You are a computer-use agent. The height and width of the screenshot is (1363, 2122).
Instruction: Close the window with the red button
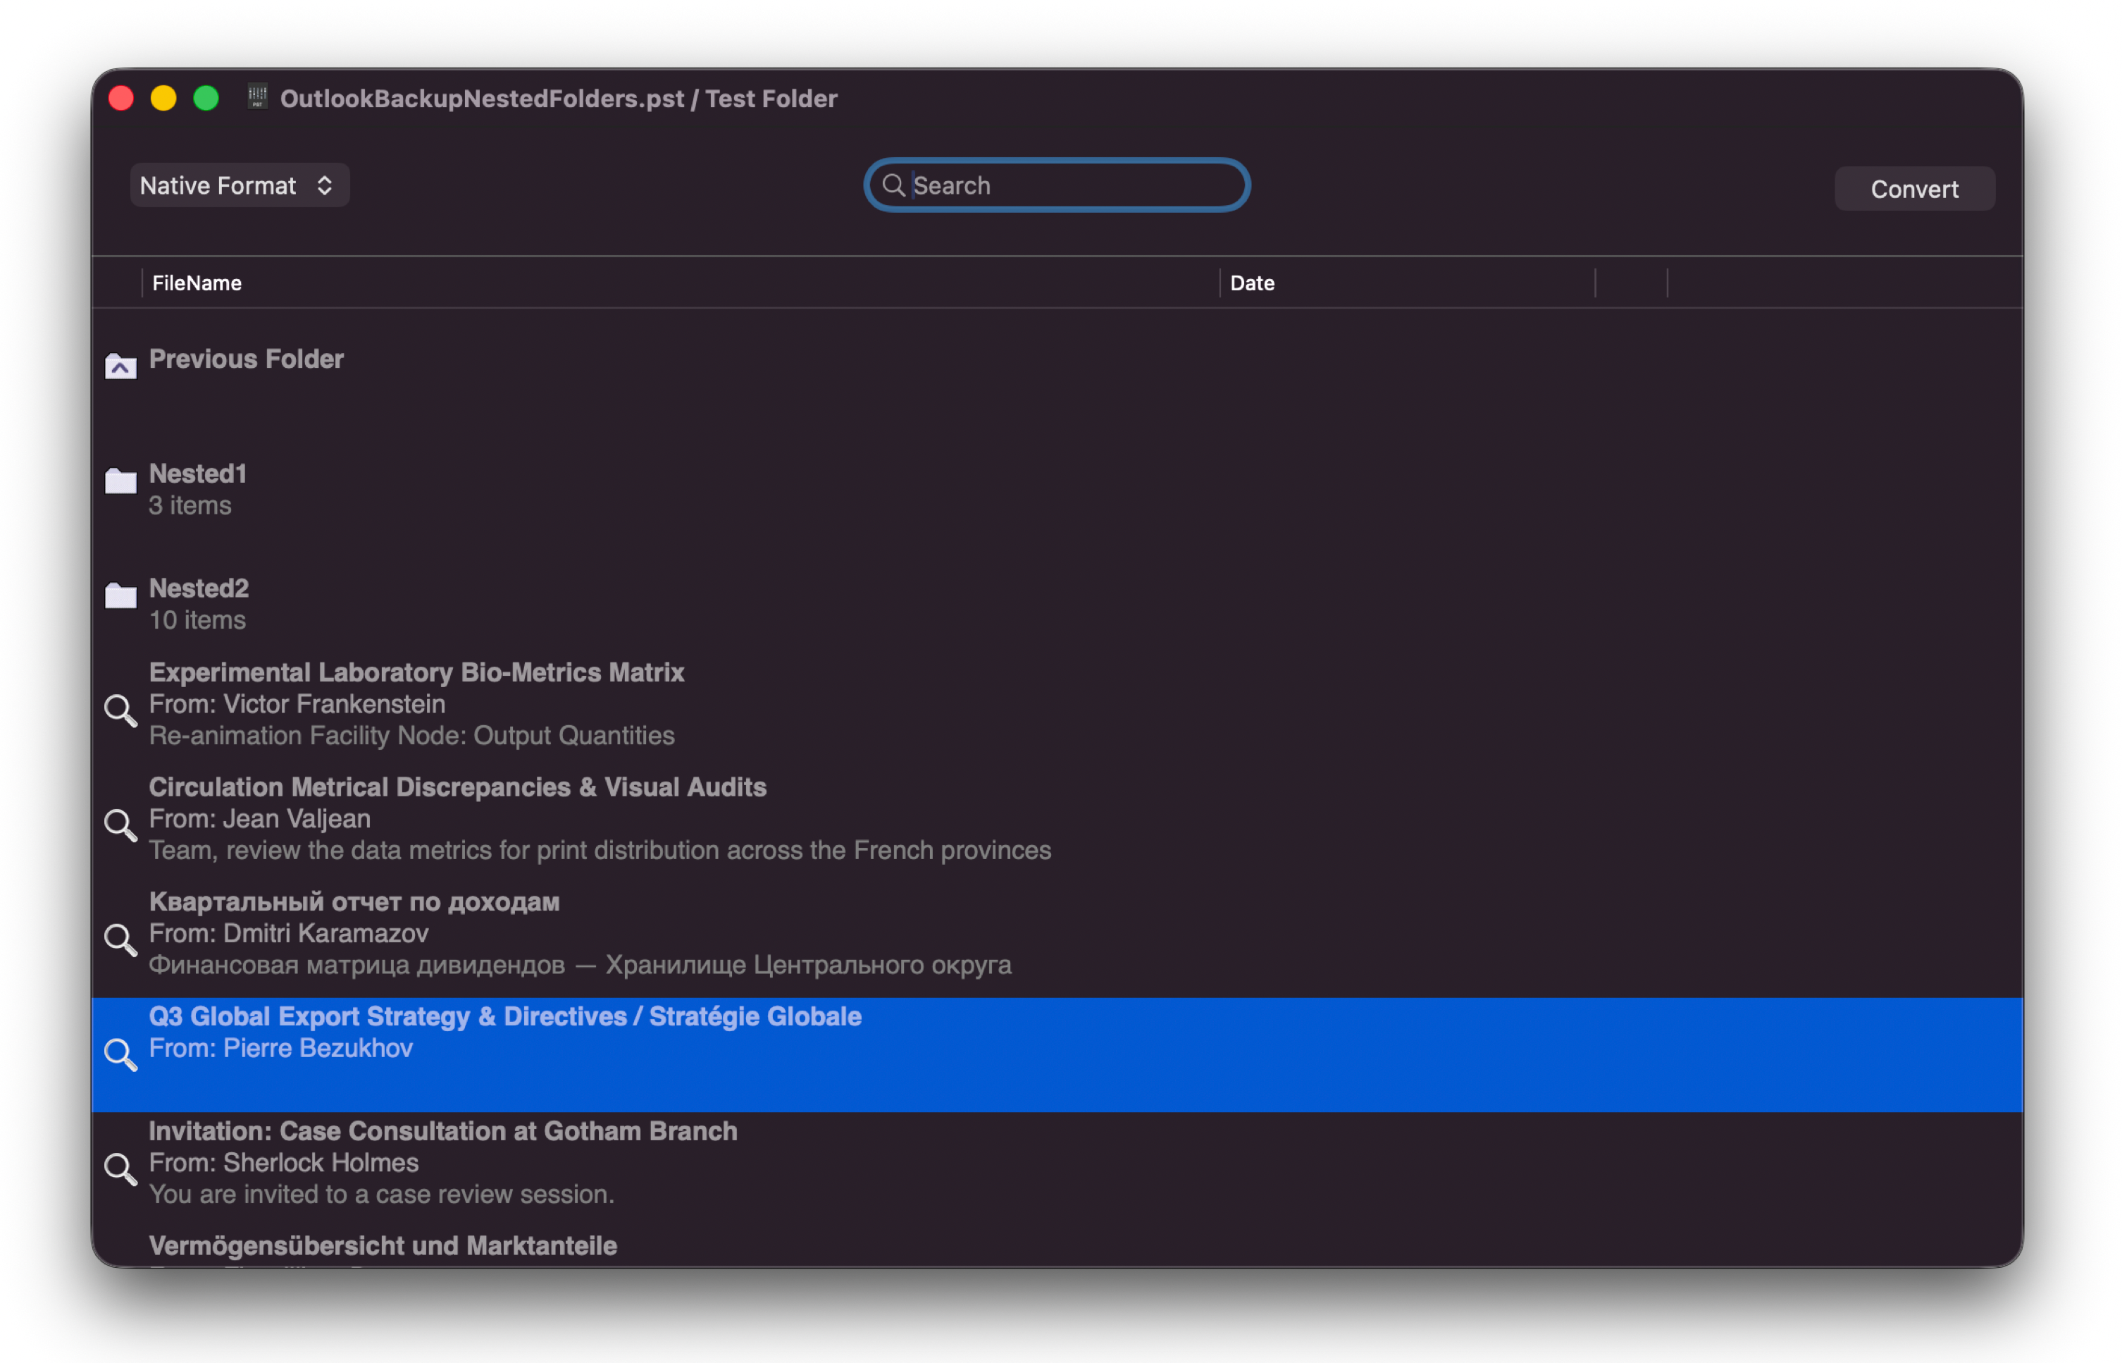click(x=121, y=98)
